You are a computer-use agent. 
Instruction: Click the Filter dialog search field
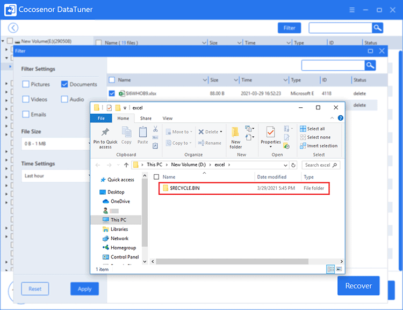click(x=333, y=65)
